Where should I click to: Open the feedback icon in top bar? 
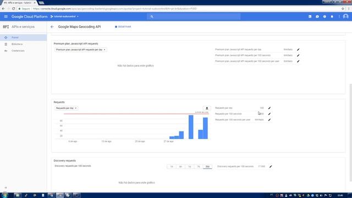click(317, 16)
